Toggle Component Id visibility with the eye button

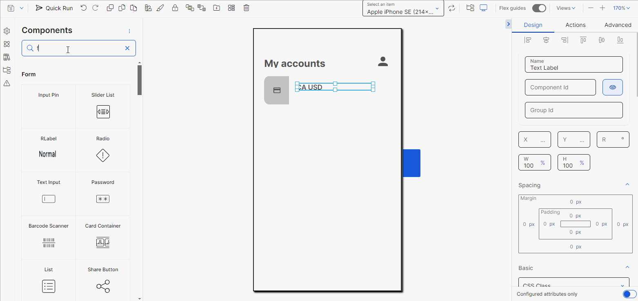[x=613, y=87]
